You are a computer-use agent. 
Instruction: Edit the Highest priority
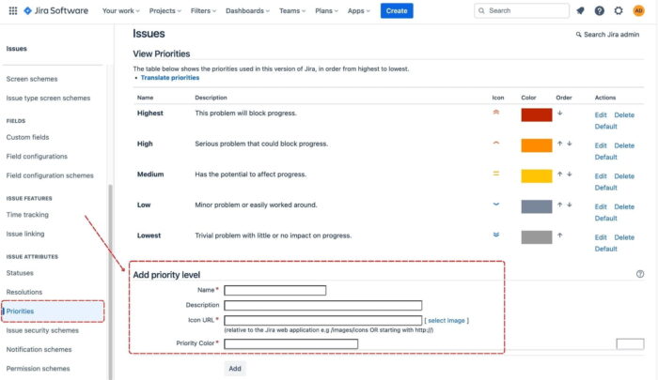tap(601, 114)
